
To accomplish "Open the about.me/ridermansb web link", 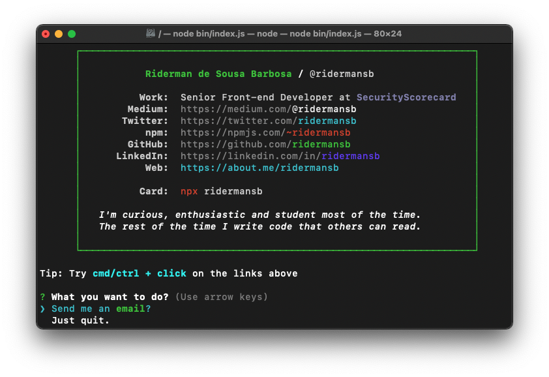I will (260, 168).
